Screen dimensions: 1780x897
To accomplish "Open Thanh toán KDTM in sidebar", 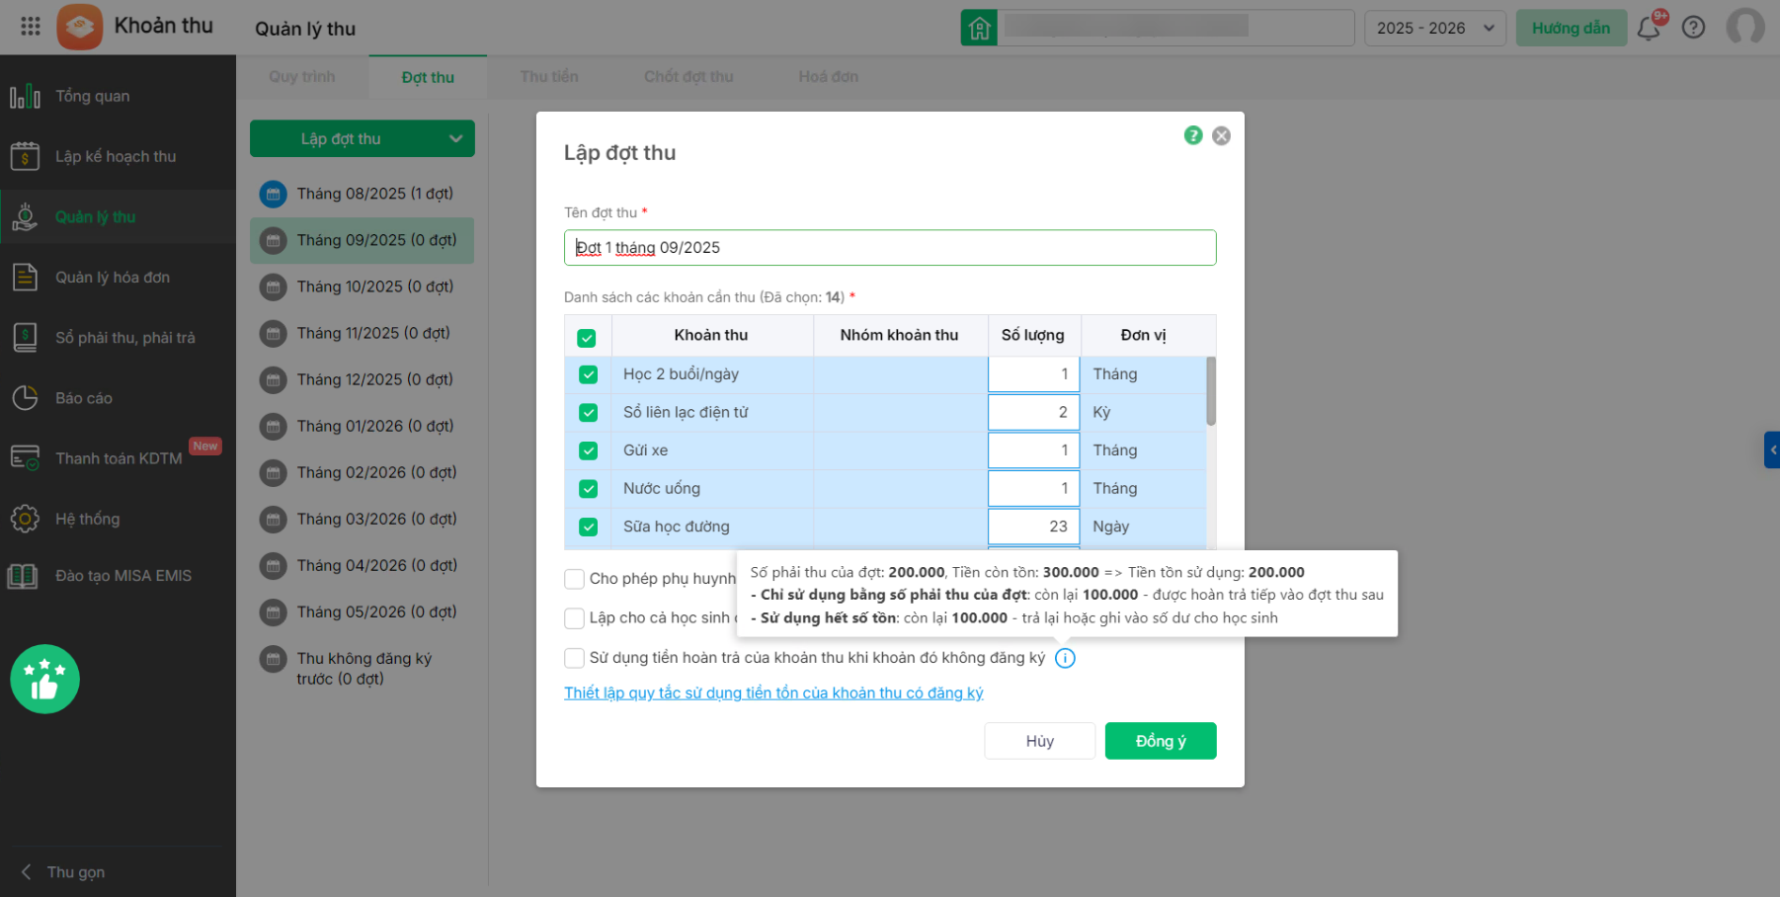I will tap(119, 458).
